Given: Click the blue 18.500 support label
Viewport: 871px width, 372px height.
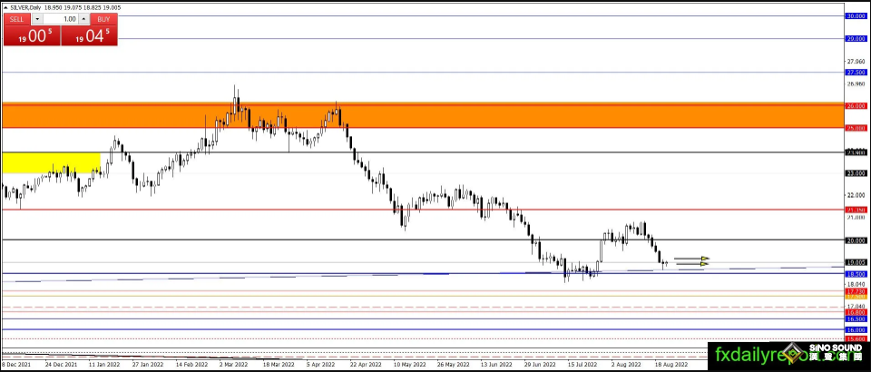Looking at the screenshot, I should (x=856, y=274).
